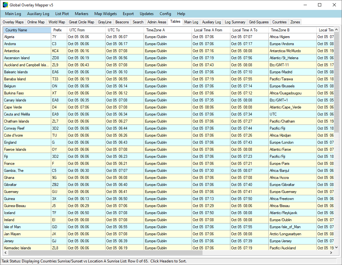The height and width of the screenshot is (265, 342).
Task: Open the Map Widgets menu
Action: point(106,14)
